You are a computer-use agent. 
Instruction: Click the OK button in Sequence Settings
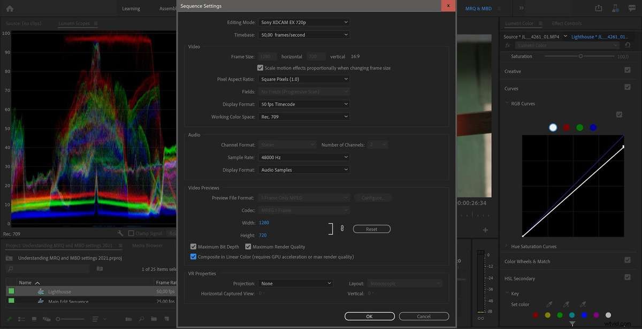369,316
